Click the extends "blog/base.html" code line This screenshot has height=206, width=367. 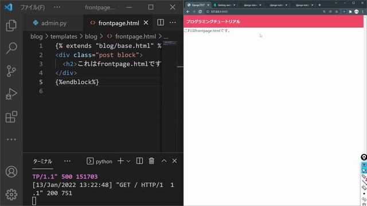pos(108,46)
